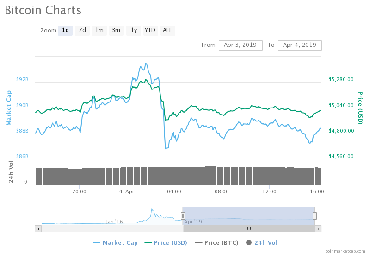Image resolution: width=370 pixels, height=255 pixels.
Task: Select the 1y zoom range
Action: [x=134, y=30]
